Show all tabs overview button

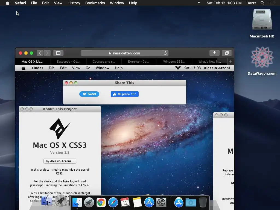pos(227,53)
